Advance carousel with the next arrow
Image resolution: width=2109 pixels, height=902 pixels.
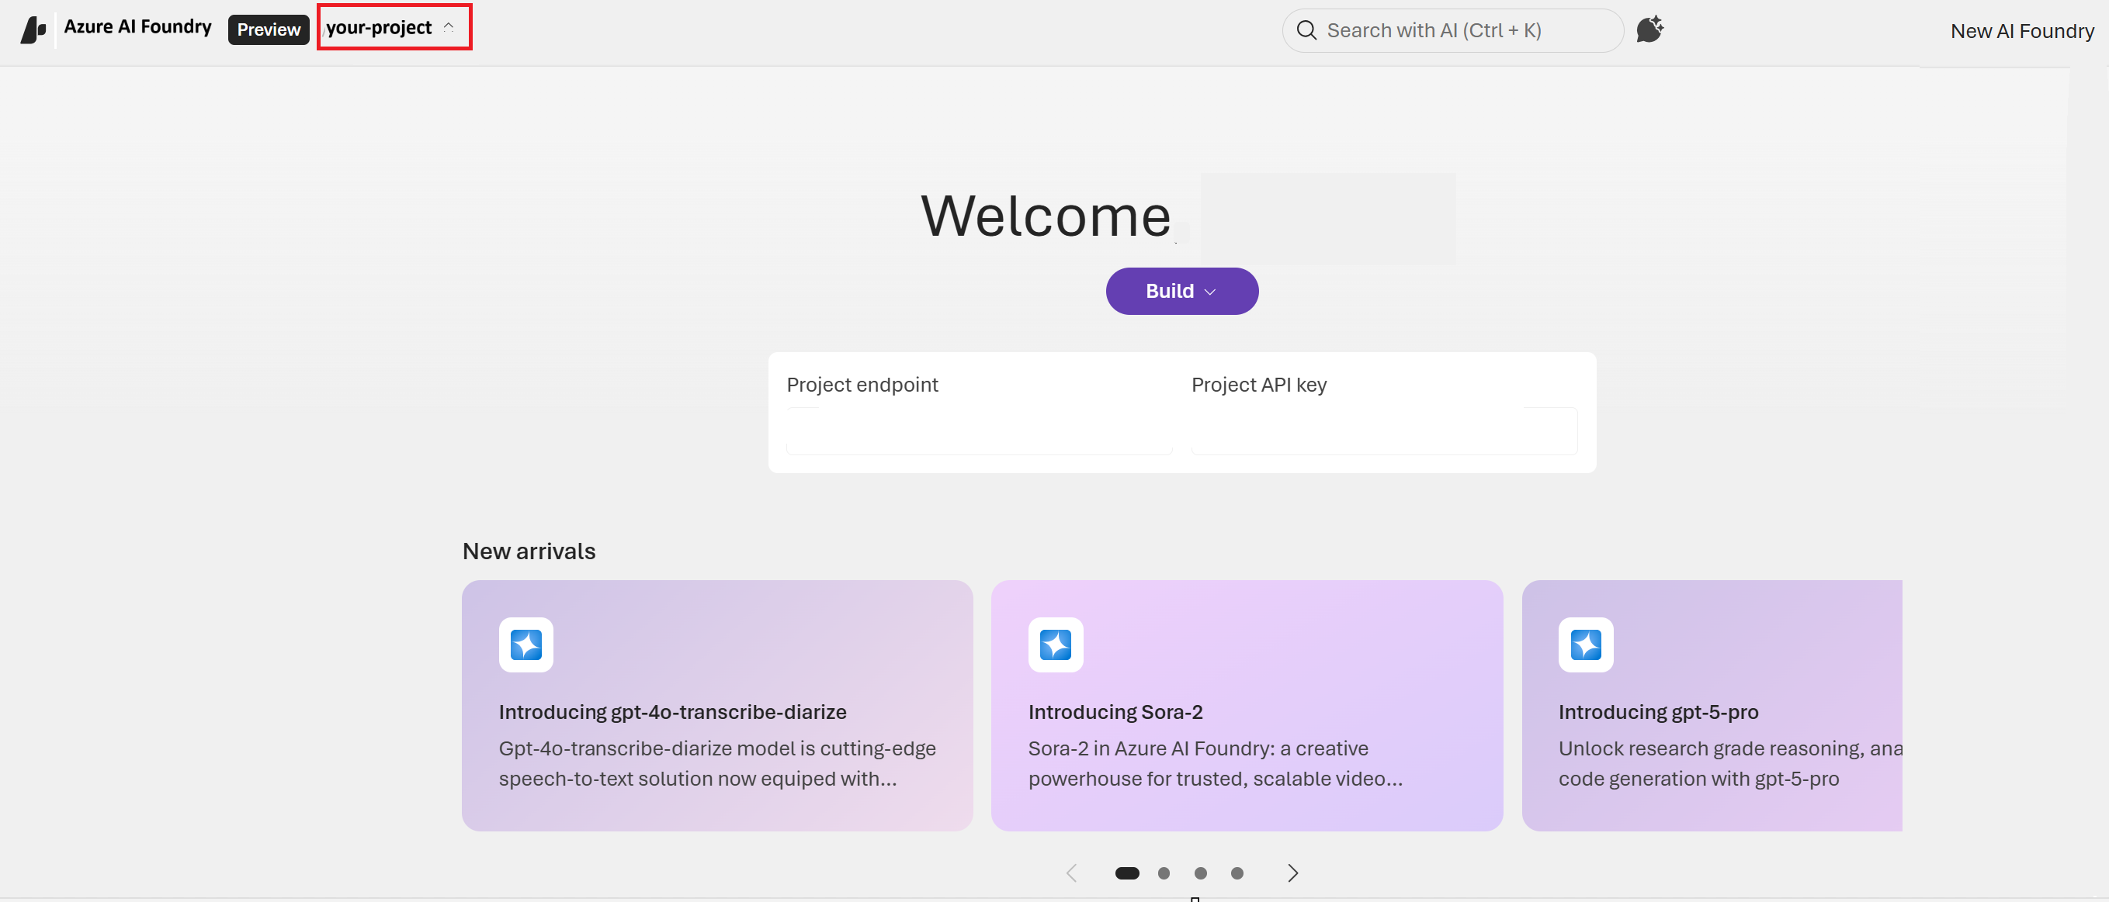(x=1292, y=873)
